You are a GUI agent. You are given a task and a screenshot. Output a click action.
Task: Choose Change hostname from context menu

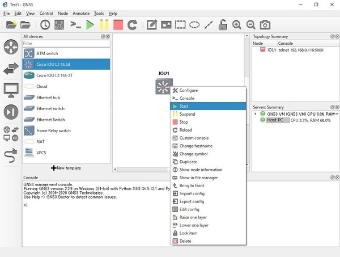point(208,146)
